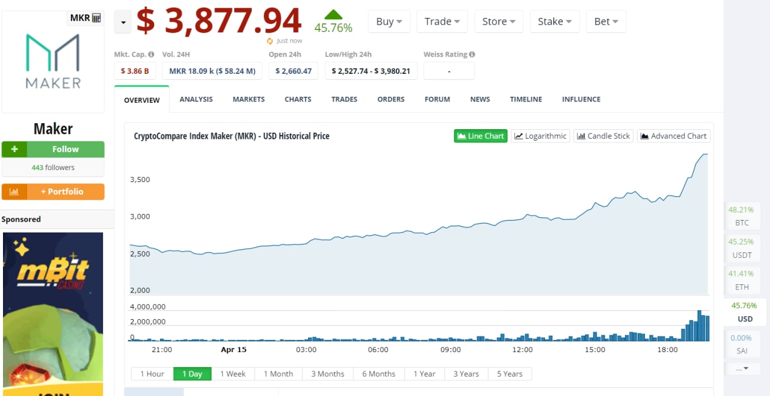Select the 1 Hour time range
The width and height of the screenshot is (770, 396).
coord(152,374)
